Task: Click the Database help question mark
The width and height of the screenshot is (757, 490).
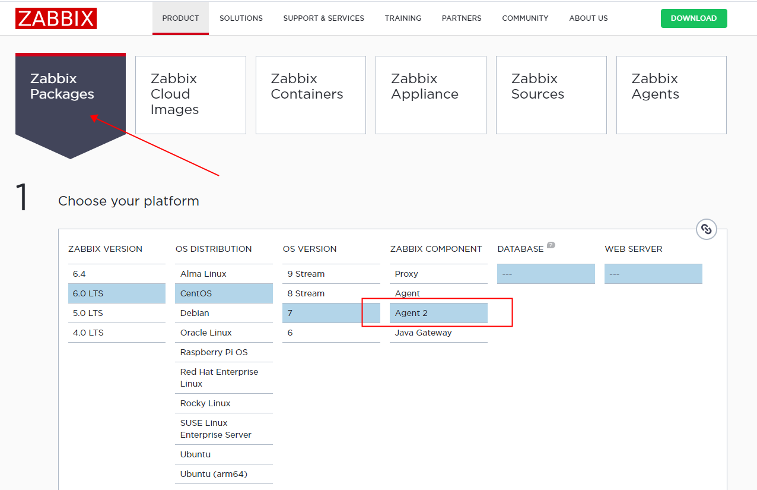Action: 551,245
